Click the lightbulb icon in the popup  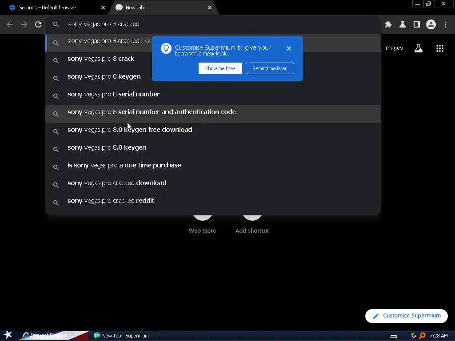pos(166,48)
